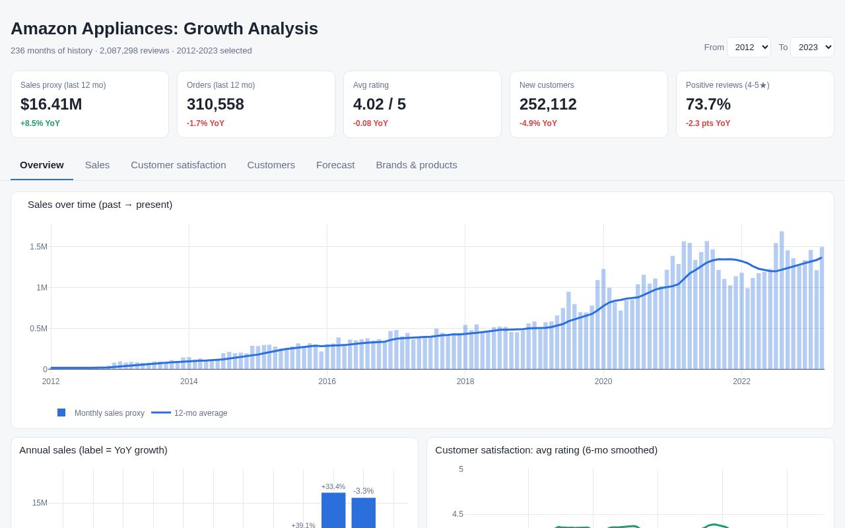Click the 2018 x-axis label

pyautogui.click(x=465, y=381)
